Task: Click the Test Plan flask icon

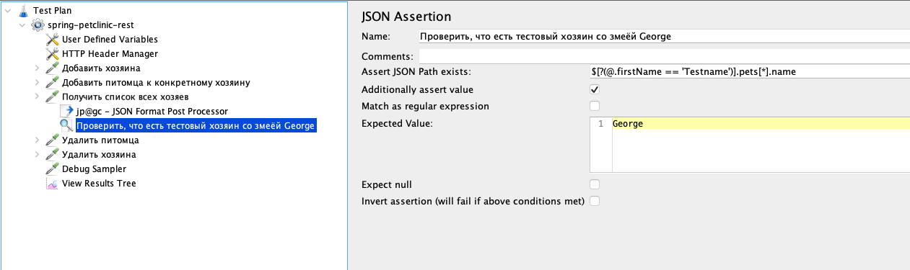Action: (x=22, y=10)
